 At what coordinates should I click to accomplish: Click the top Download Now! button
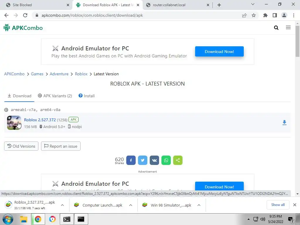219,52
